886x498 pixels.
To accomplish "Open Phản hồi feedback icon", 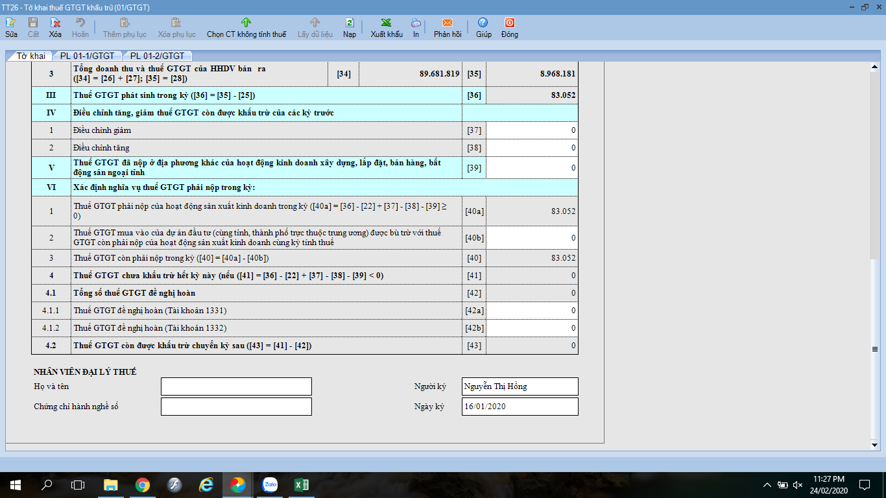I will coord(448,23).
